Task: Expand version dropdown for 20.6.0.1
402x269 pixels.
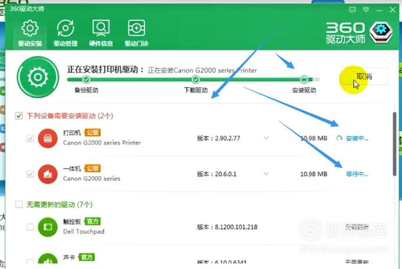Action: click(x=267, y=174)
